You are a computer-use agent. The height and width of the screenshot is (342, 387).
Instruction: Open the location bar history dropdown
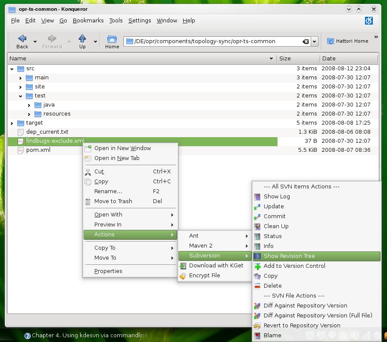tap(314, 41)
